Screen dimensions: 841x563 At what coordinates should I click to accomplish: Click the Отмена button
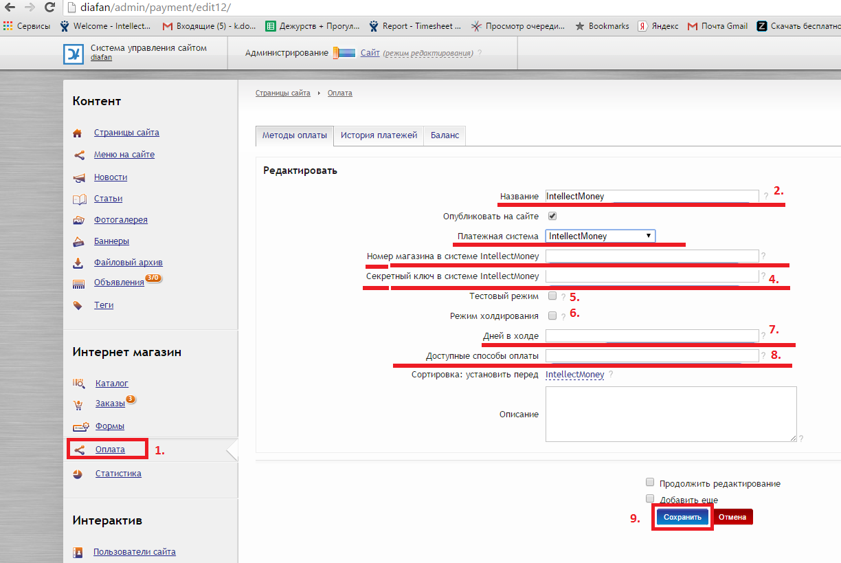[x=732, y=517]
